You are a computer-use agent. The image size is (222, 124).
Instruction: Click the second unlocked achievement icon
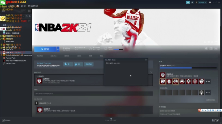tap(169, 81)
